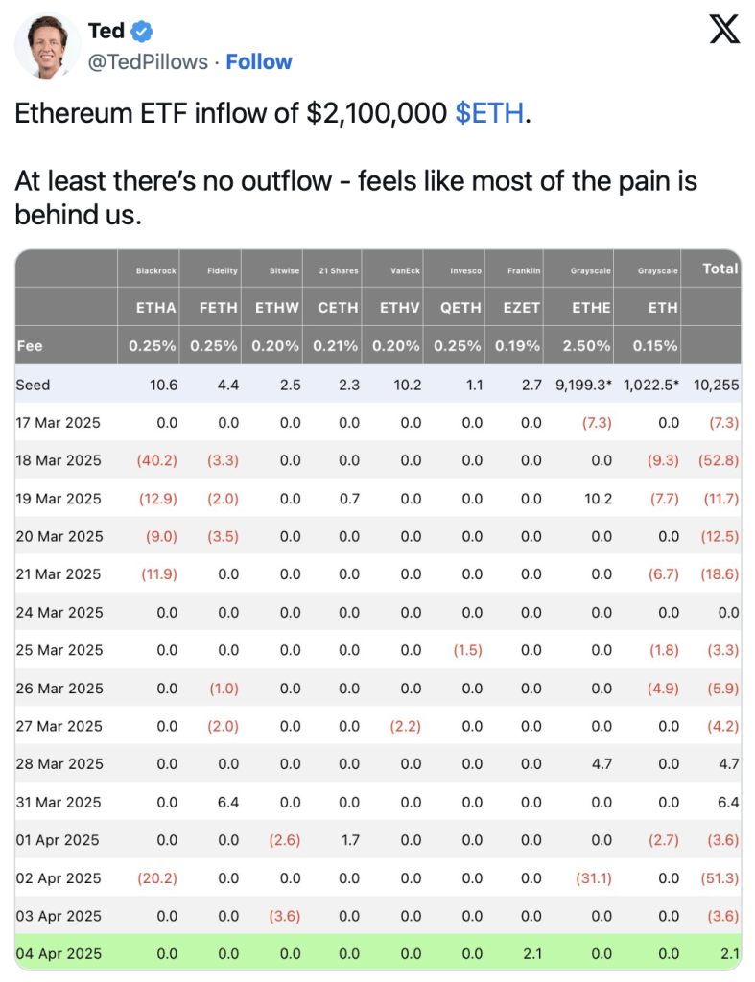Click the FETH ticker header
Viewport: 755px width, 982px height.
[218, 308]
